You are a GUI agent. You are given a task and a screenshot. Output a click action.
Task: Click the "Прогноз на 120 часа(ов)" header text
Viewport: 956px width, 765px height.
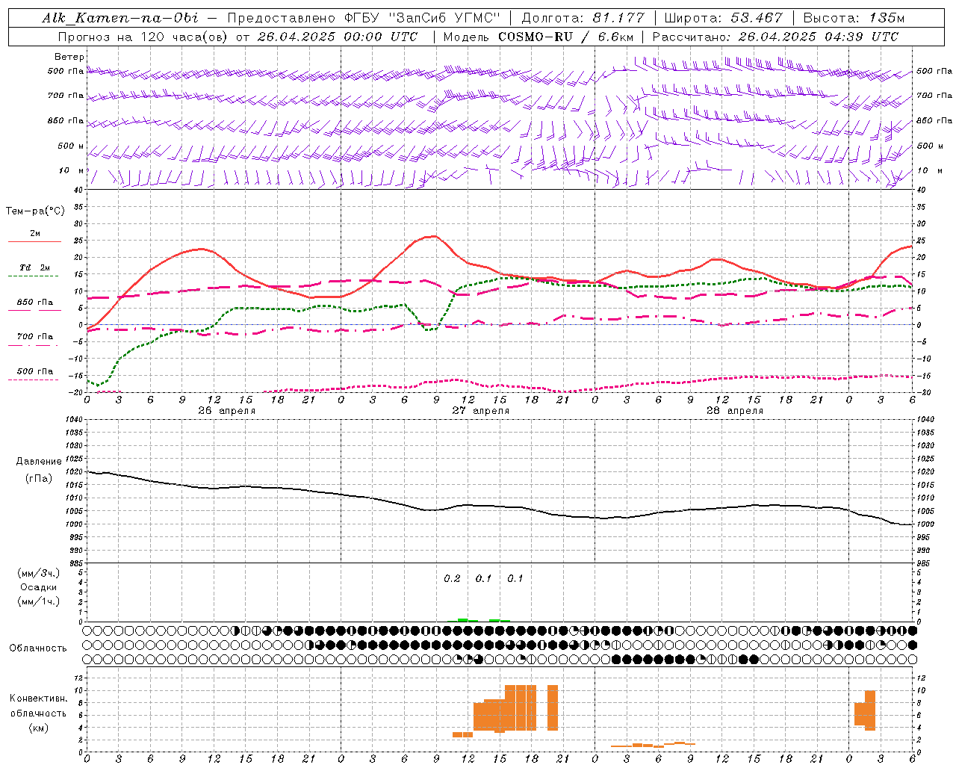click(144, 37)
